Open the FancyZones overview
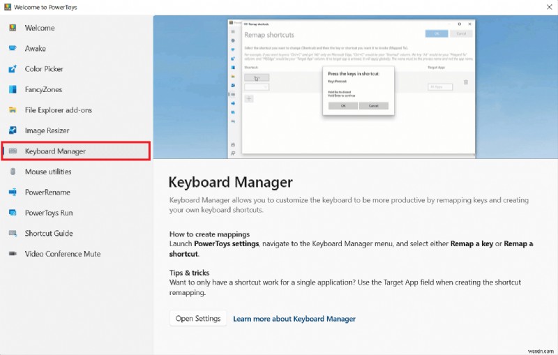The height and width of the screenshot is (355, 558). (x=43, y=90)
